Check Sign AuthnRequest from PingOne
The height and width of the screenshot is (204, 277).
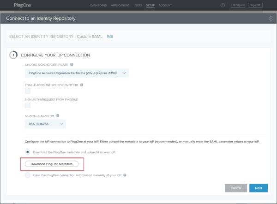click(x=28, y=105)
